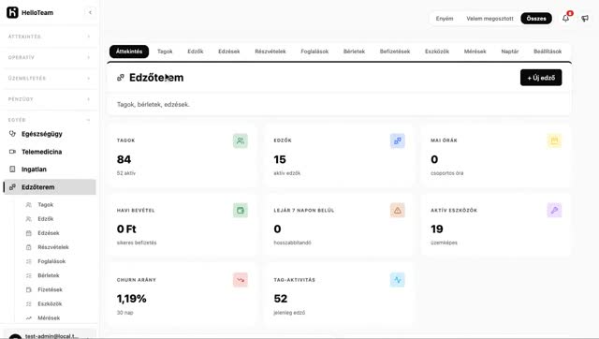599x339 pixels.
Task: Click the red trend-down icon on Churn arány card
Action: tap(241, 280)
